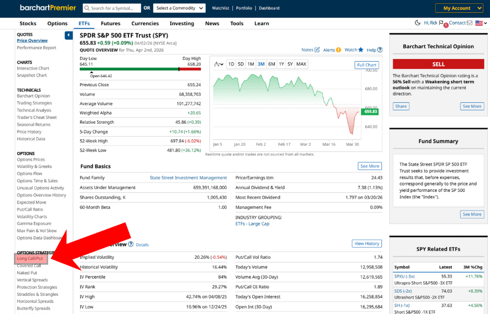Open the Contact envelope icon
The width and height of the screenshot is (490, 314).
coord(469,23)
